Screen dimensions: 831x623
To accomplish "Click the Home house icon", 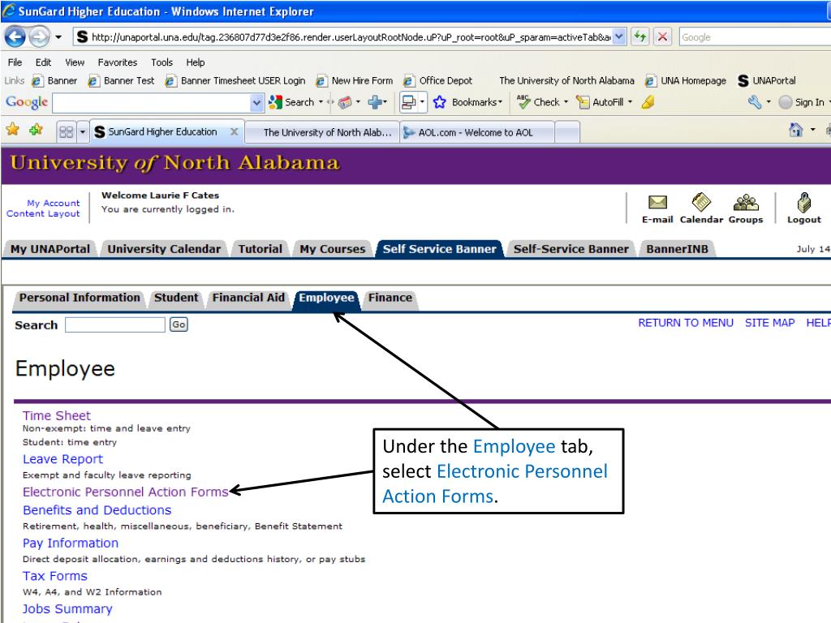I will [x=795, y=130].
